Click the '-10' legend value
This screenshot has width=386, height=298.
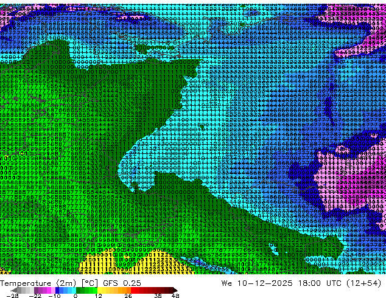[54, 296]
